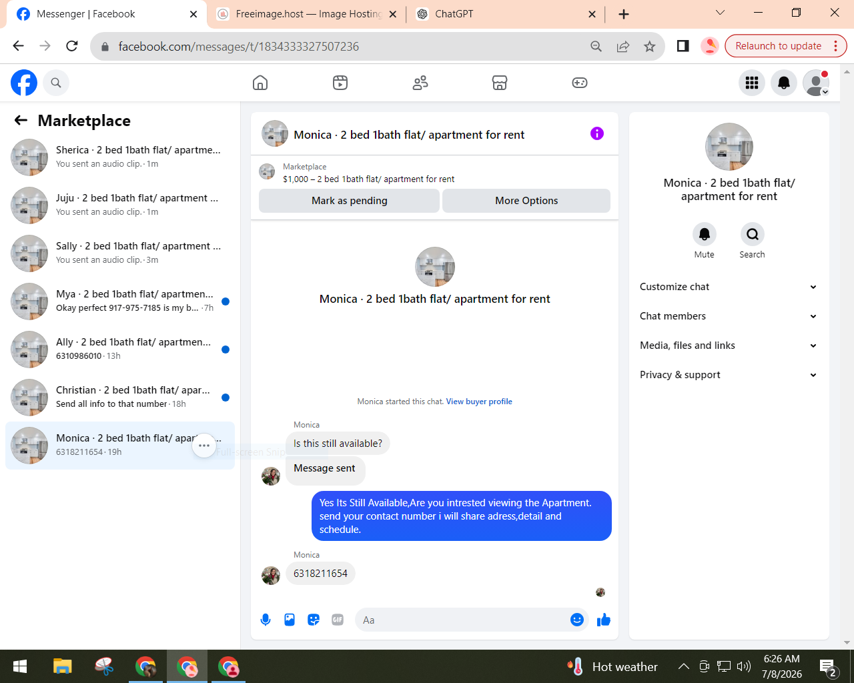Open Chrome three-dot menu
Screen dimensions: 854x683
pos(835,46)
